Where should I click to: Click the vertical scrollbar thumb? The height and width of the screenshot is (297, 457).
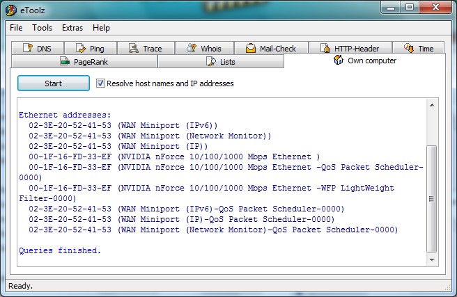click(x=432, y=199)
